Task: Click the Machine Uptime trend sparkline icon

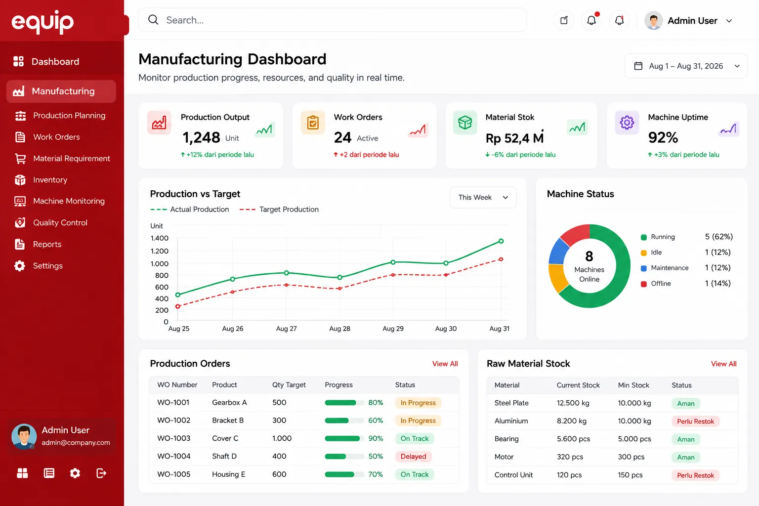Action: tap(729, 129)
